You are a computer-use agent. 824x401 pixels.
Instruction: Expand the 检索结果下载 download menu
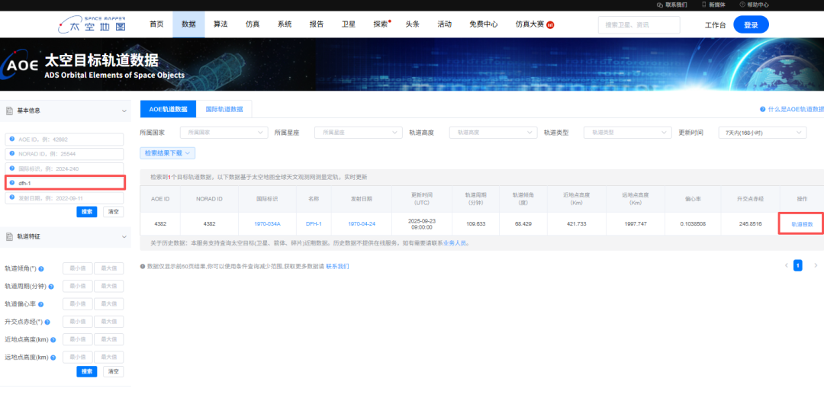(167, 153)
